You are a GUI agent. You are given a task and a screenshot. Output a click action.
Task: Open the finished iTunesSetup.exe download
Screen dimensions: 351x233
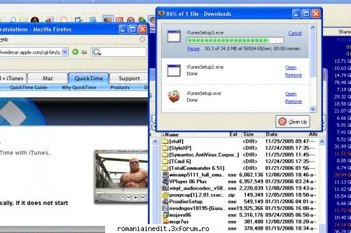(x=290, y=94)
